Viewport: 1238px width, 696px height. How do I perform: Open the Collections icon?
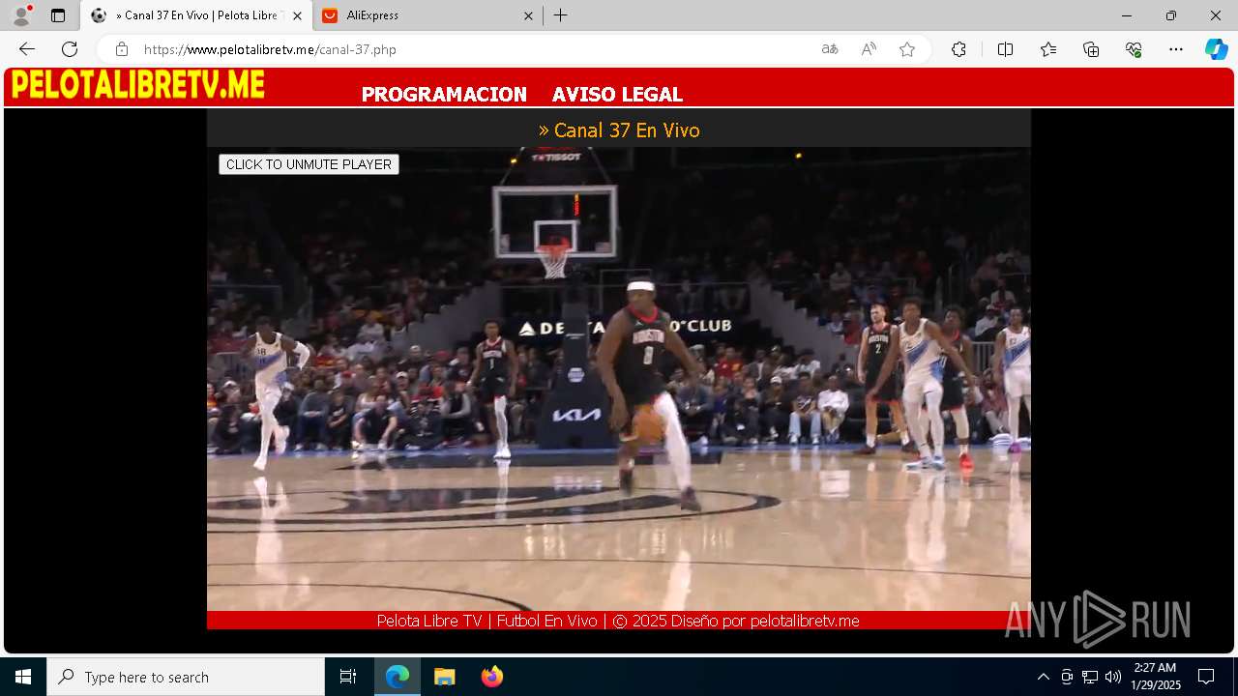pyautogui.click(x=1091, y=49)
